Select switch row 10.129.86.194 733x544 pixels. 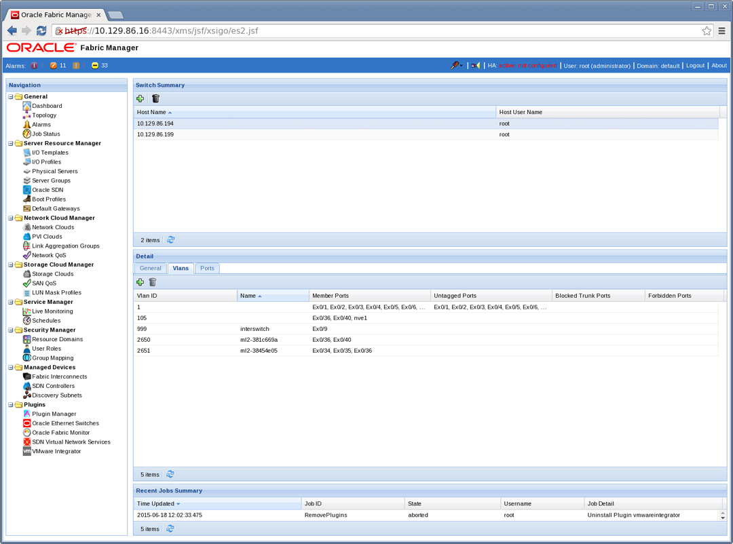pyautogui.click(x=426, y=124)
